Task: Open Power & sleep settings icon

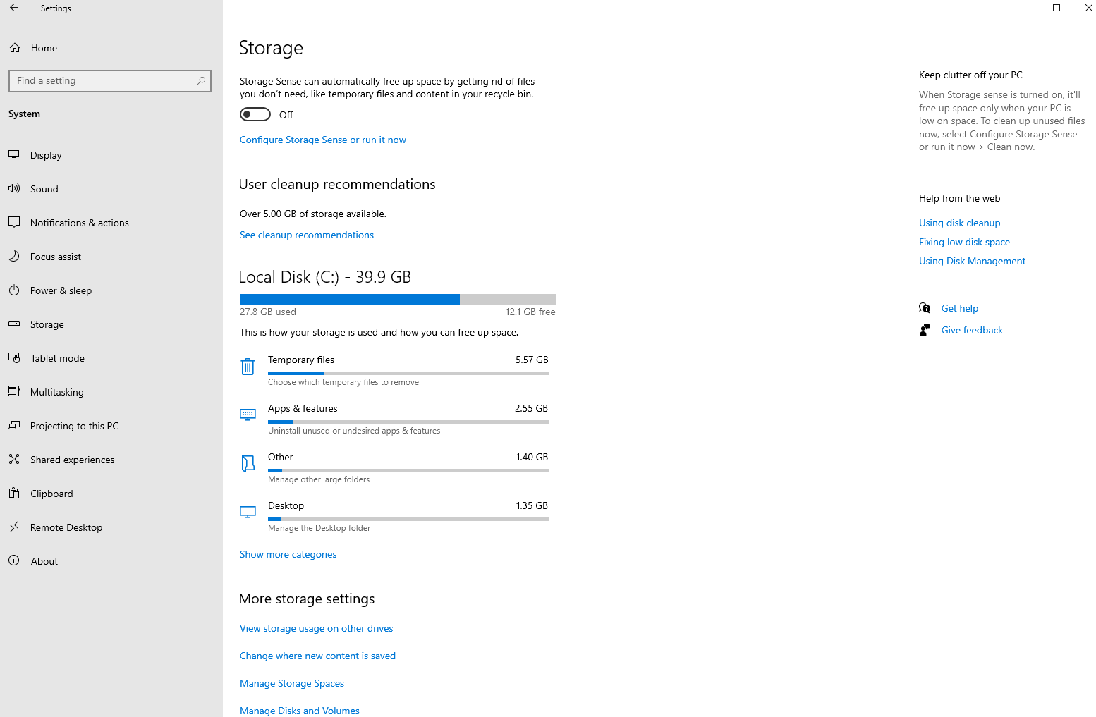Action: pos(15,290)
